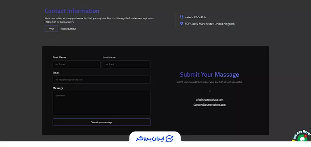Open the FAQs button
Viewport: 311px width, 147px height.
tap(51, 28)
